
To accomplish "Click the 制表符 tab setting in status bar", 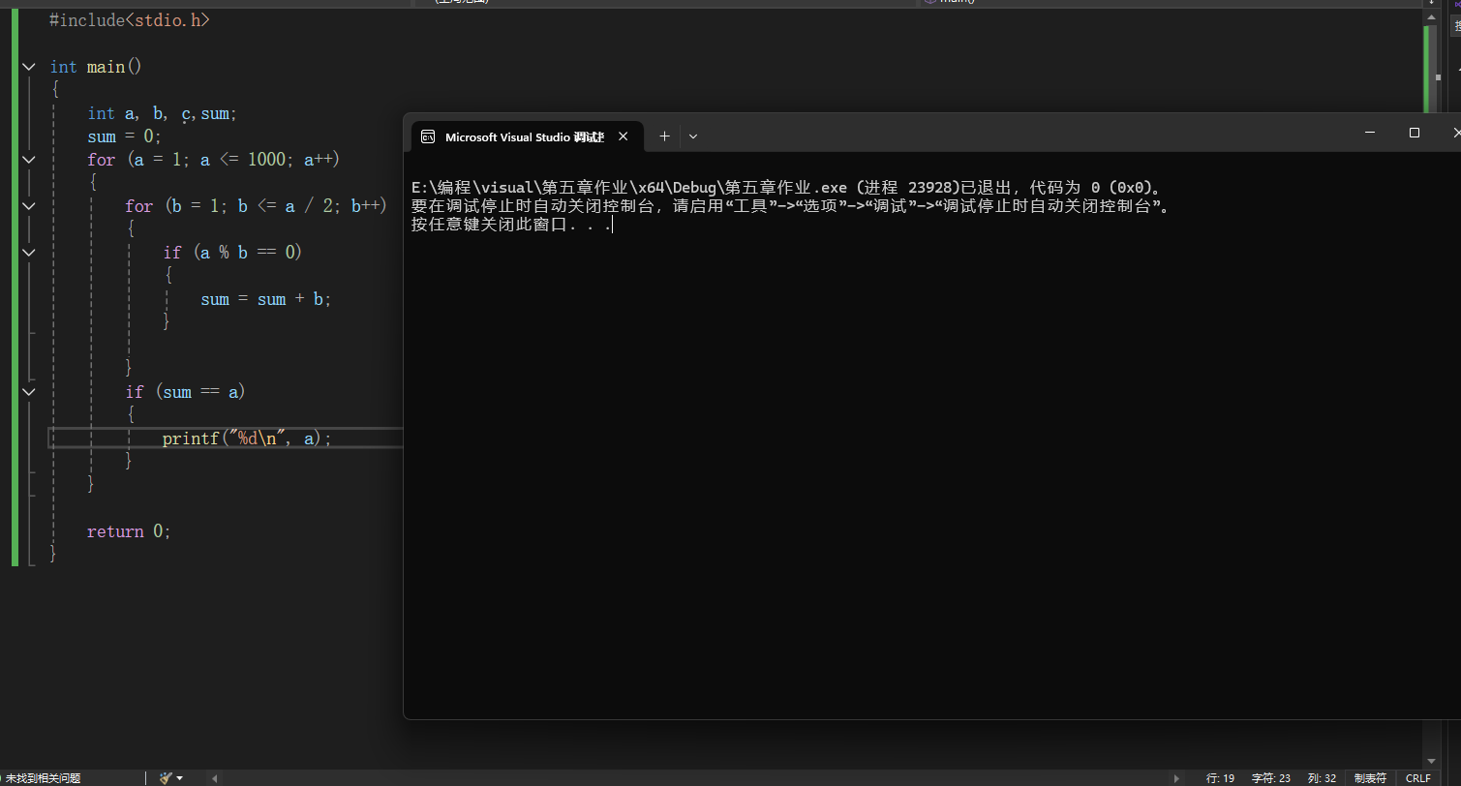I will click(1370, 778).
